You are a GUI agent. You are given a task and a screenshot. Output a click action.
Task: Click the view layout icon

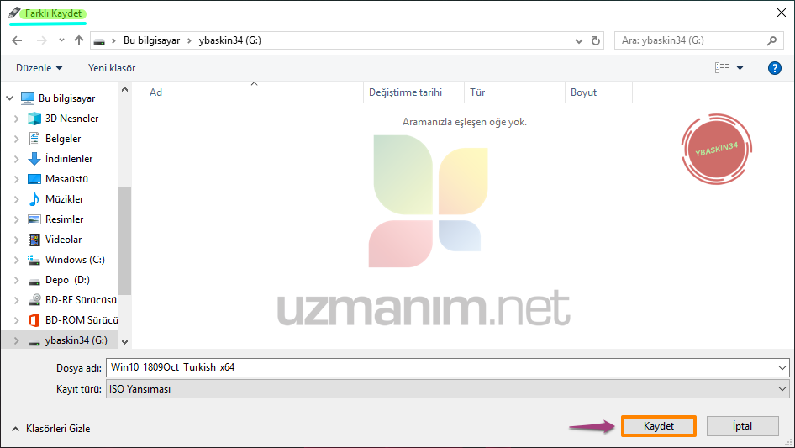tap(722, 68)
